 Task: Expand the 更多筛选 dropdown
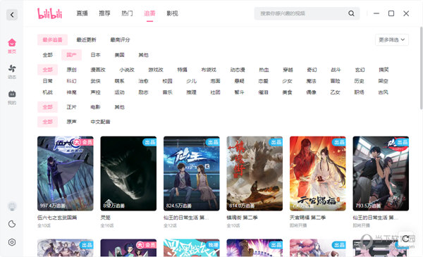pos(392,40)
